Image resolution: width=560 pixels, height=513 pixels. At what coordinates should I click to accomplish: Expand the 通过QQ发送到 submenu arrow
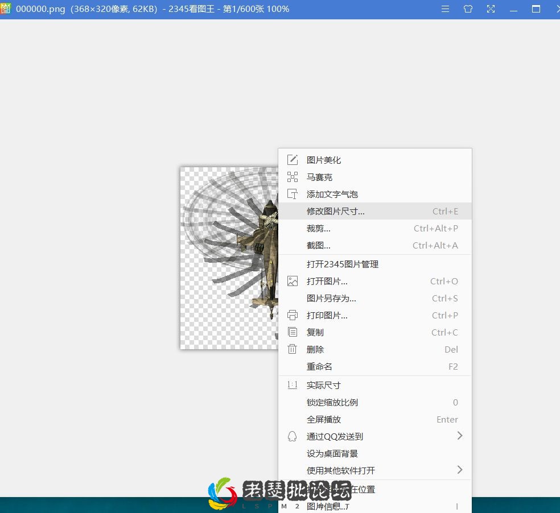(x=460, y=436)
